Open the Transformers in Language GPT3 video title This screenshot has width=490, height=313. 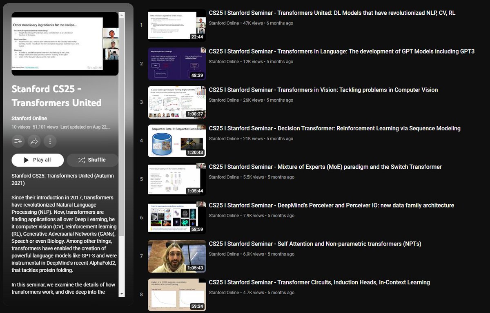(x=341, y=51)
